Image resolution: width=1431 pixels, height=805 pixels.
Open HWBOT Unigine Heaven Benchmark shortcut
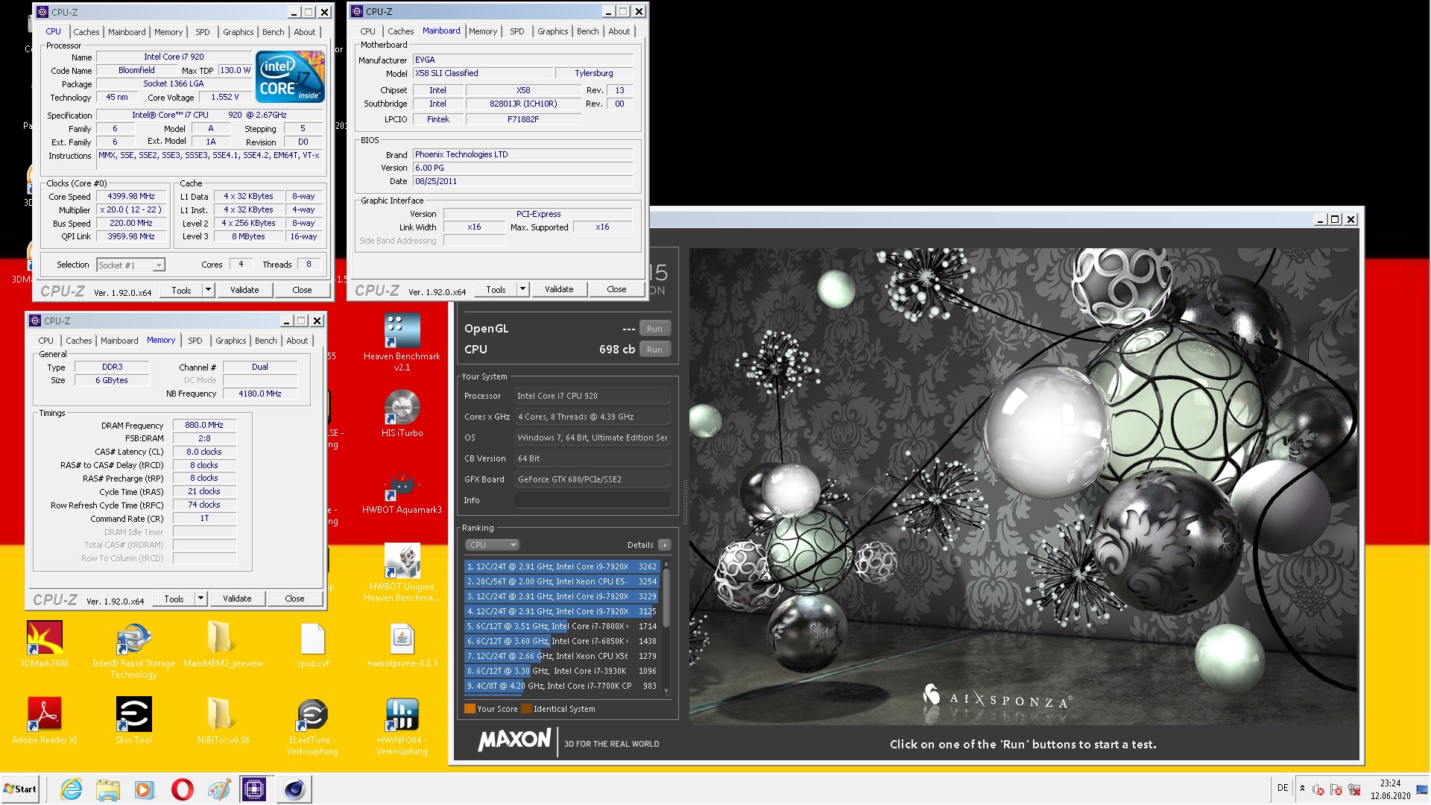click(402, 572)
